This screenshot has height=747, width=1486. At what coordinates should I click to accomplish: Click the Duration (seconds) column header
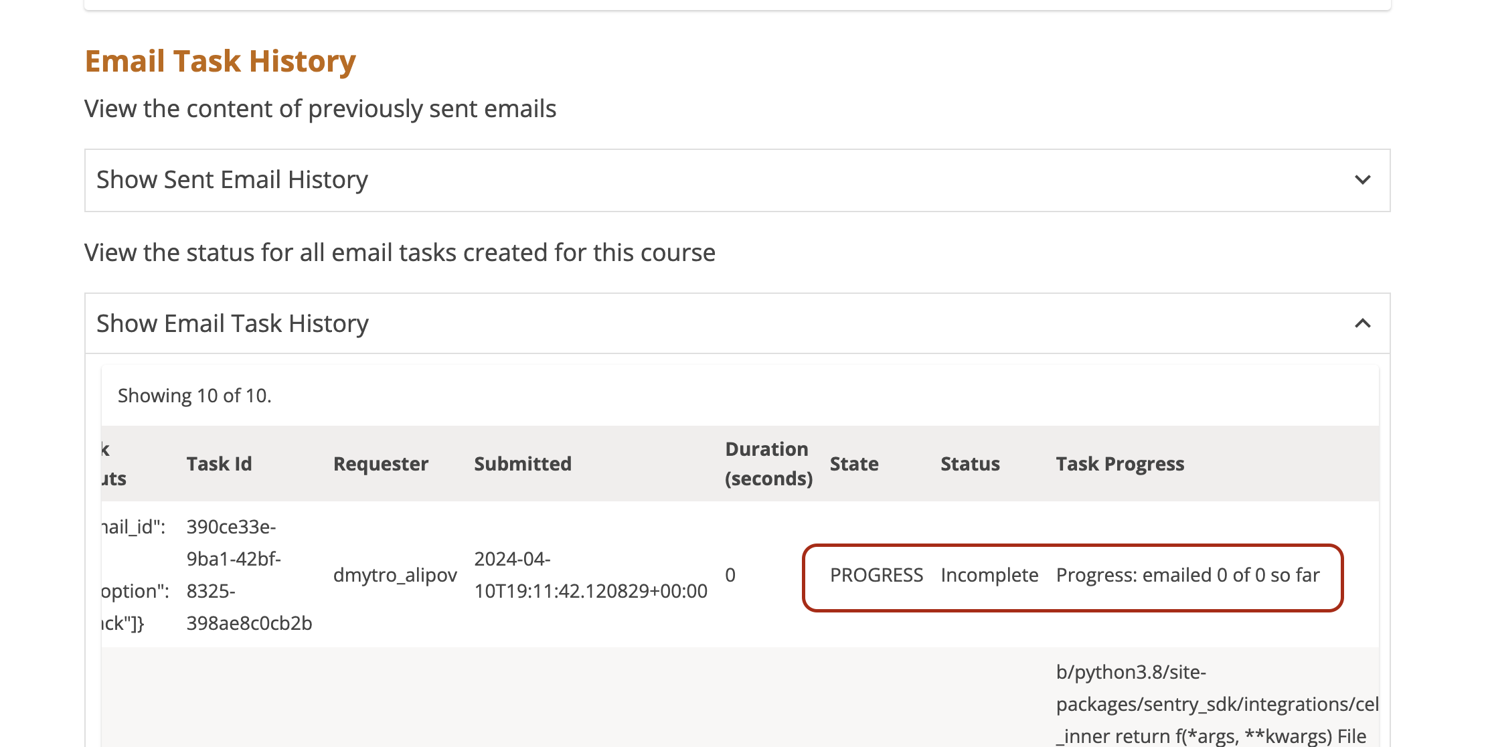coord(768,464)
